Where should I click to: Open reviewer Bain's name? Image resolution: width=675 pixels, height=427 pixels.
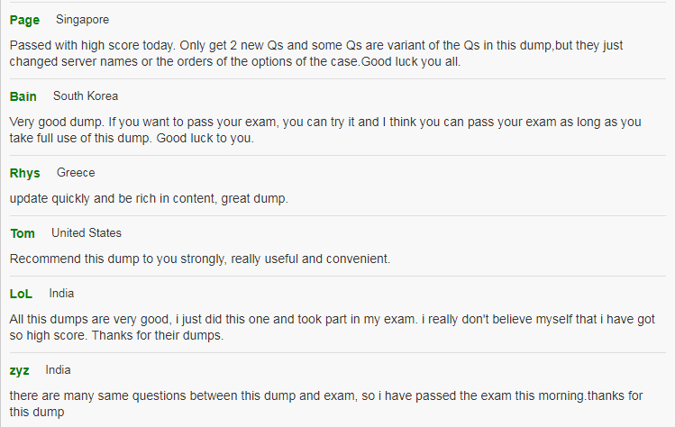point(23,96)
